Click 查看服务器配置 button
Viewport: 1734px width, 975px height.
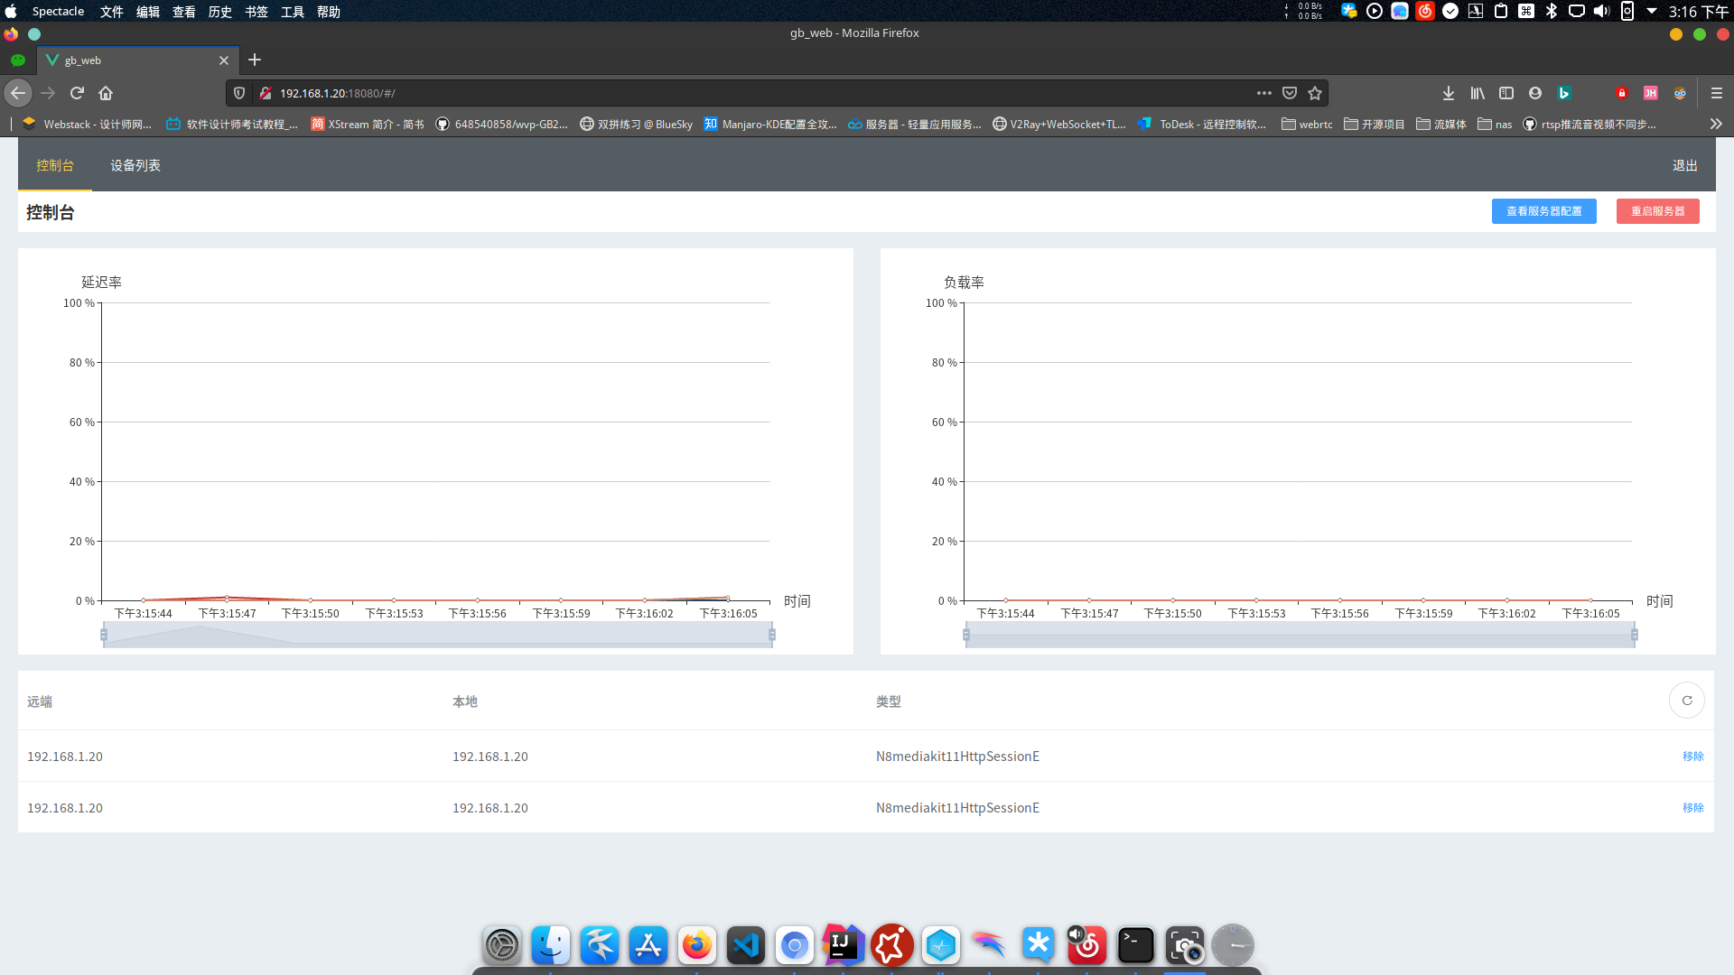pos(1543,211)
